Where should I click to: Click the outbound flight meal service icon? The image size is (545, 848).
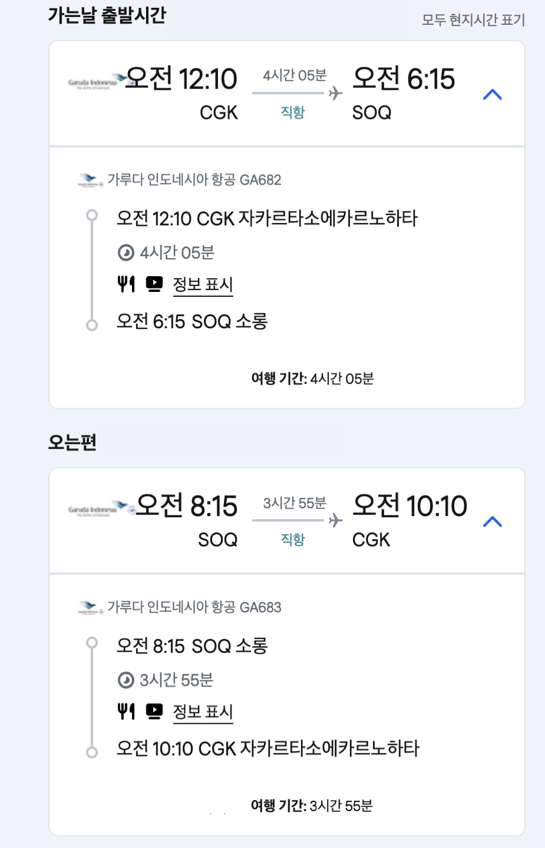tap(126, 283)
